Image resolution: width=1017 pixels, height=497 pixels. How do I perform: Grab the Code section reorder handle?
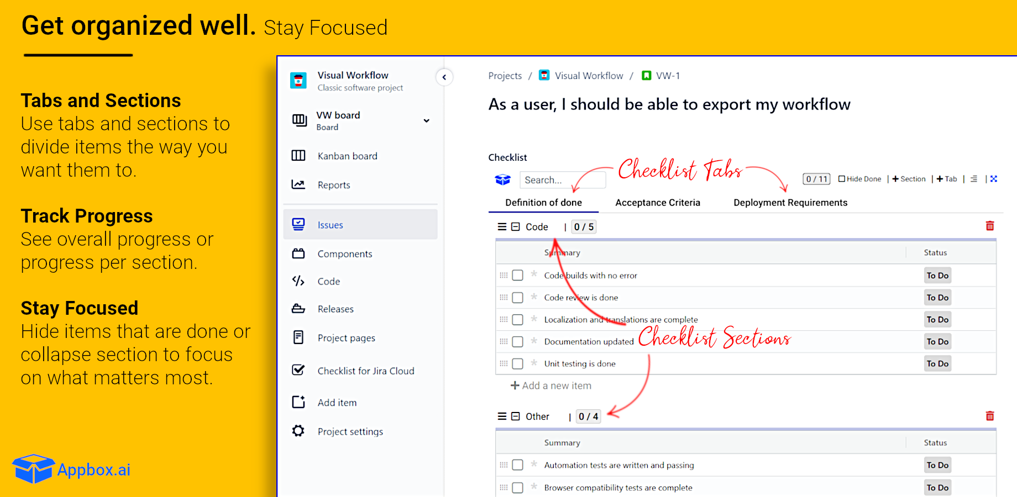[x=502, y=227]
